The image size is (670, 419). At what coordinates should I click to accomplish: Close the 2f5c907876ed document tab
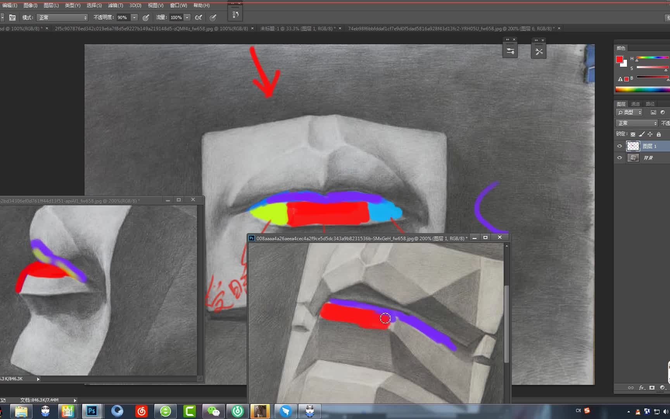252,28
